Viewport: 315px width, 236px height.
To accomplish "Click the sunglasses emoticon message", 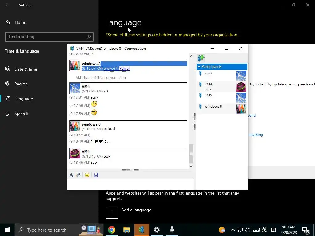I will 94,112.
